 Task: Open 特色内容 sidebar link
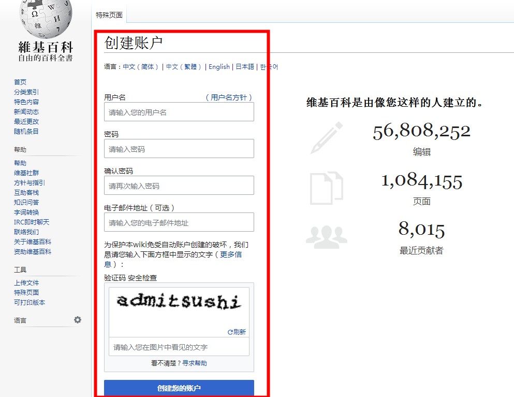[26, 102]
